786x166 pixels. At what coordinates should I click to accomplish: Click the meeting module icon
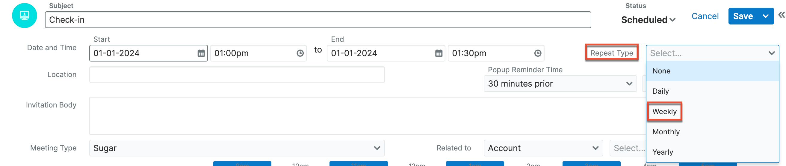pyautogui.click(x=24, y=16)
